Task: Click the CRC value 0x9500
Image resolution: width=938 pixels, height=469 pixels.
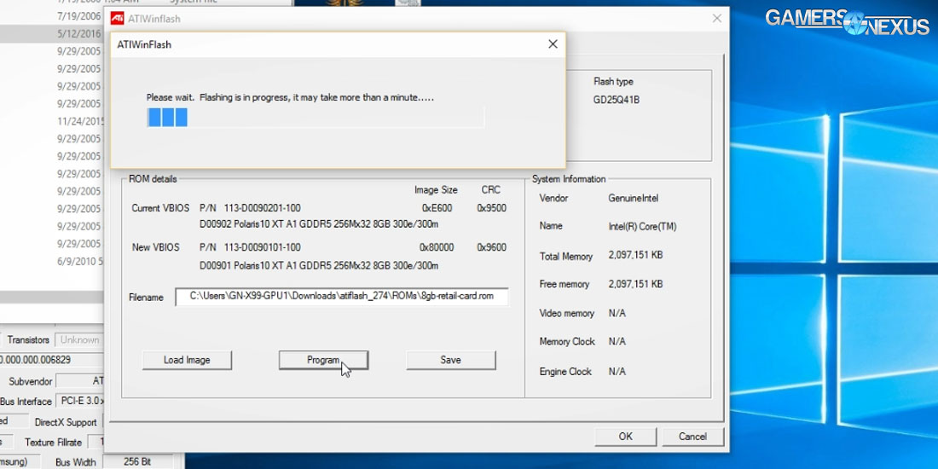Action: (492, 208)
